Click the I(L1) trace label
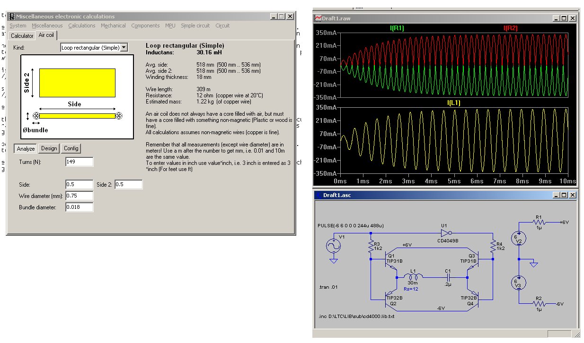The image size is (584, 343). [x=453, y=103]
